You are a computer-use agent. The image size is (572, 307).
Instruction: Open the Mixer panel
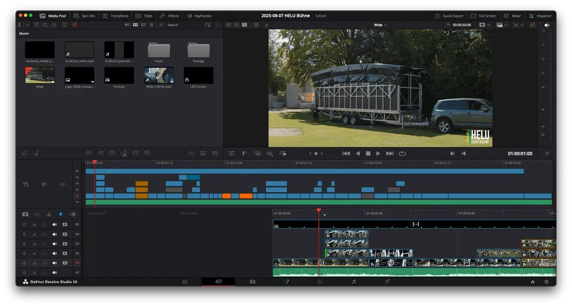[512, 15]
